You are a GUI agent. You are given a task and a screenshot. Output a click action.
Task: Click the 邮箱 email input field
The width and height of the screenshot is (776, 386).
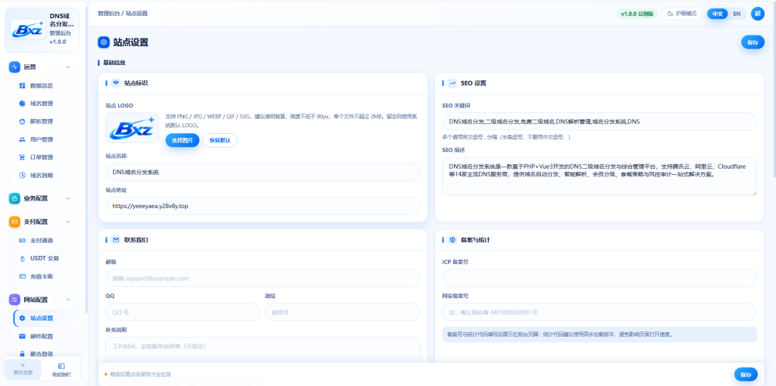pos(263,279)
